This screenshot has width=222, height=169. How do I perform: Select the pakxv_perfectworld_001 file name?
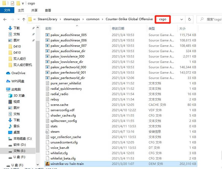point(68,73)
